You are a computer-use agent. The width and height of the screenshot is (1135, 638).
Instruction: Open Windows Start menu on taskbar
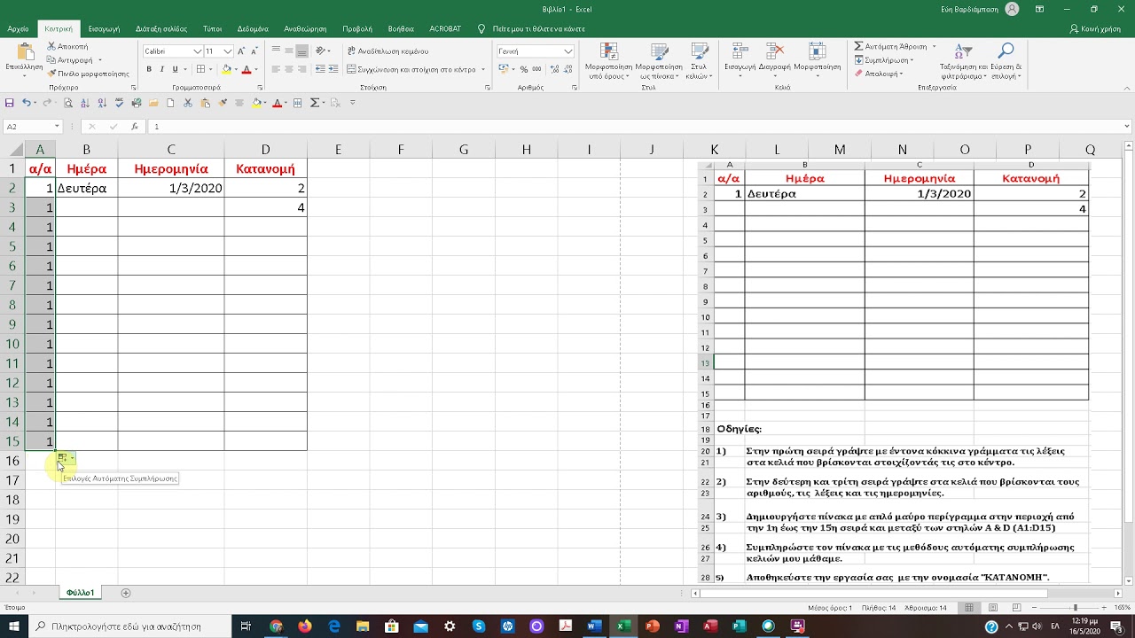[12, 626]
